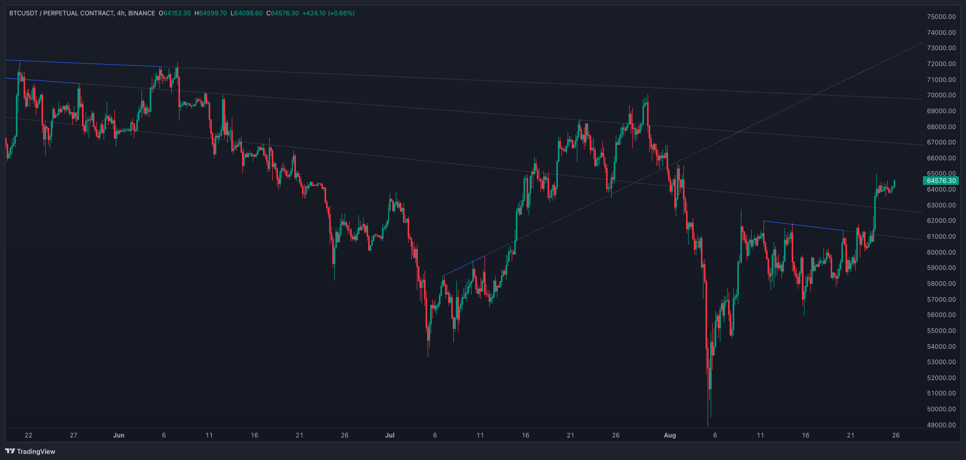
Task: Click the 22 date label on time axis
Action: [x=28, y=435]
